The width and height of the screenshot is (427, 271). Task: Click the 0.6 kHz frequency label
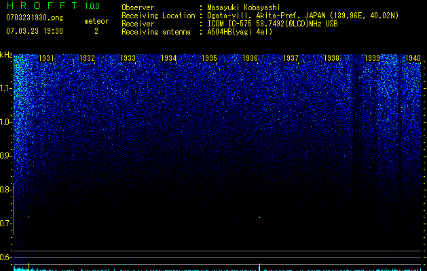click(x=5, y=257)
